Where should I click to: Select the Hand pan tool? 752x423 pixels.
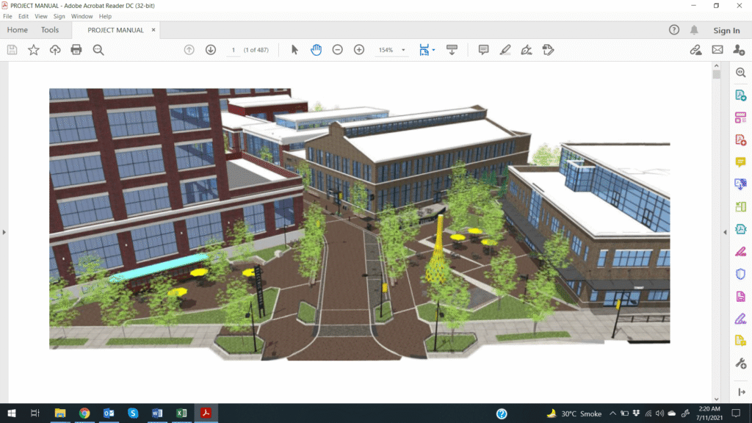click(x=316, y=50)
